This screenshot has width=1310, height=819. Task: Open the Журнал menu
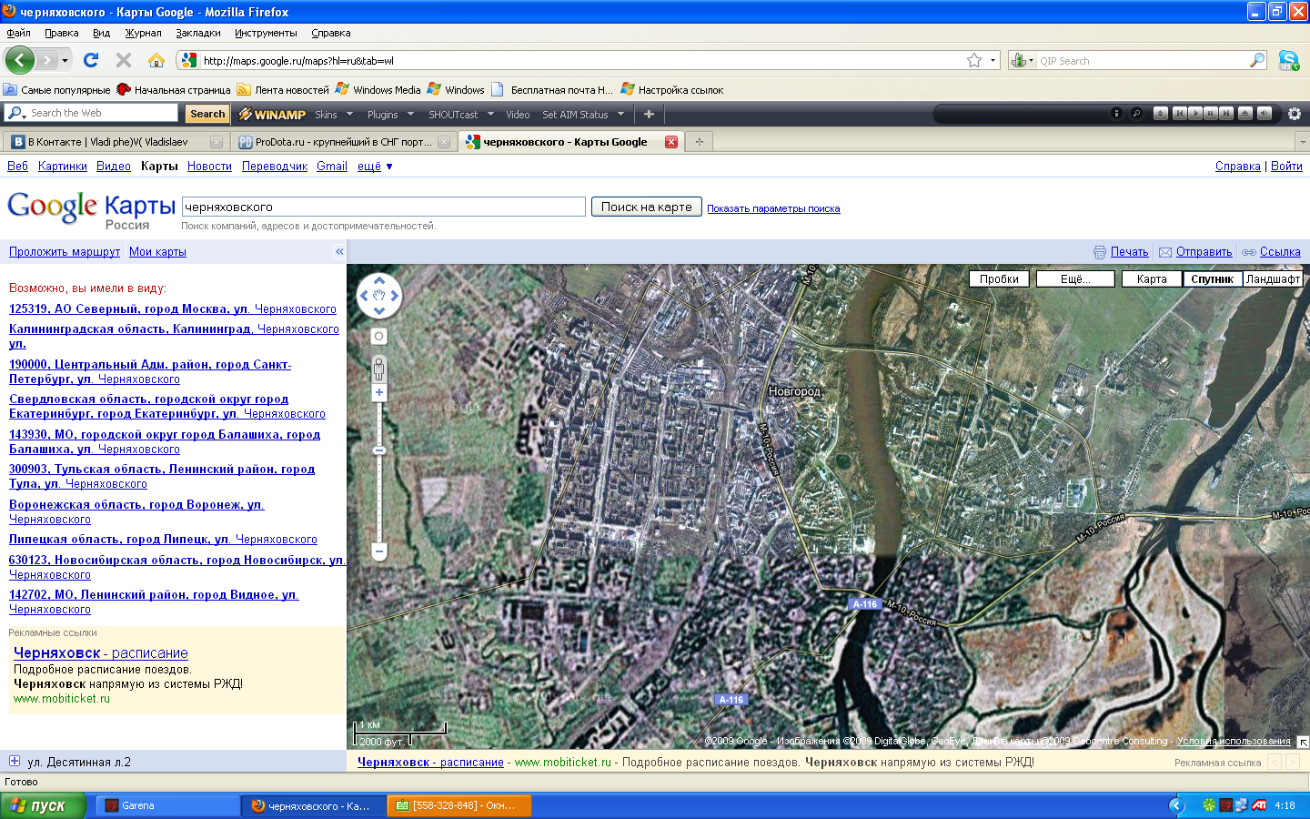click(x=143, y=33)
